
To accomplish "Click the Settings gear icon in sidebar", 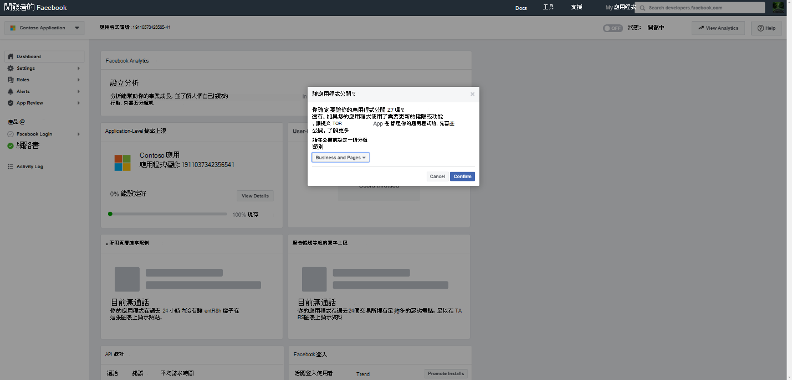I will (11, 68).
